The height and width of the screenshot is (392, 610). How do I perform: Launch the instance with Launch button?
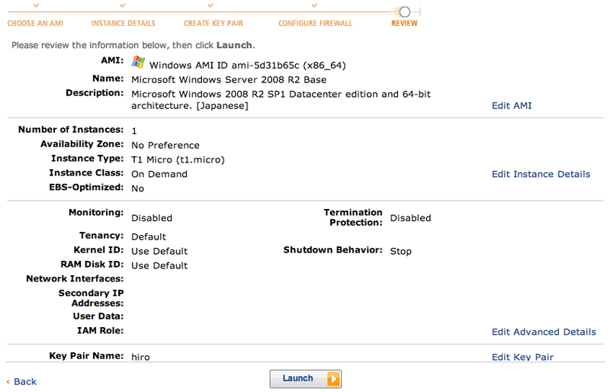[306, 379]
